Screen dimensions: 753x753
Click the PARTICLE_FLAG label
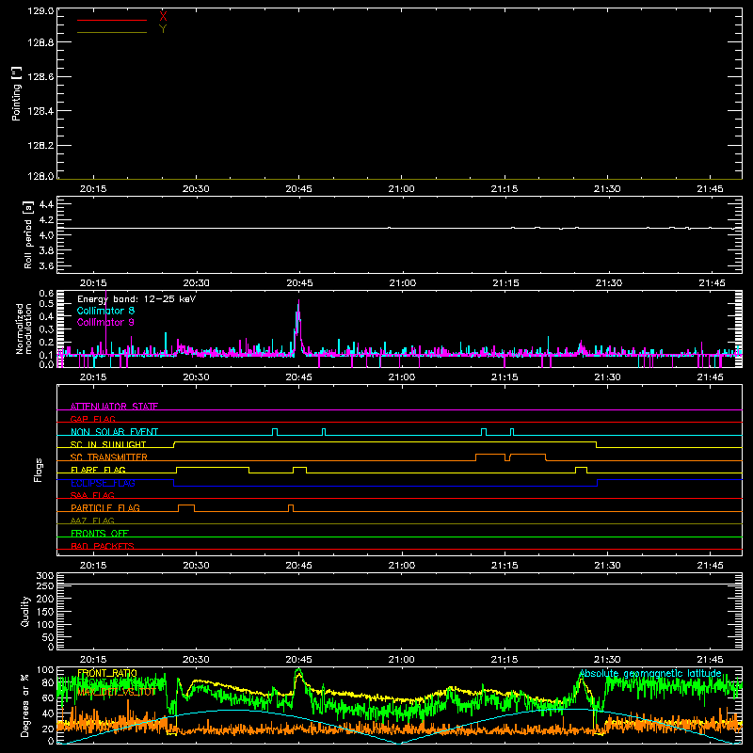pyautogui.click(x=105, y=507)
